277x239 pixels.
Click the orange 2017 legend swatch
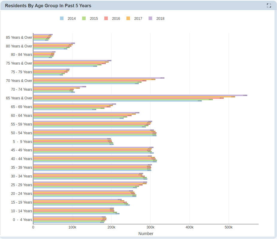[x=128, y=18]
